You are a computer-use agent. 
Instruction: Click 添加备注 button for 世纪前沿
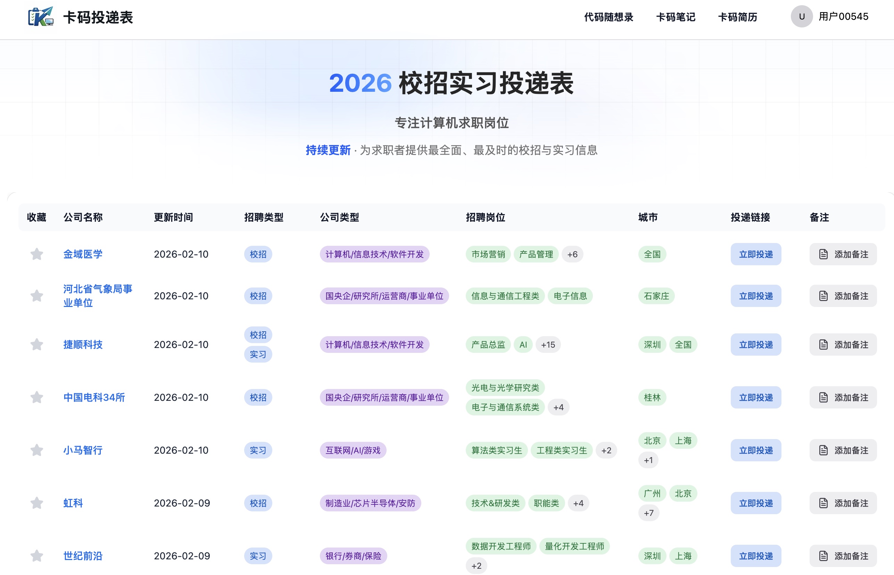point(843,556)
